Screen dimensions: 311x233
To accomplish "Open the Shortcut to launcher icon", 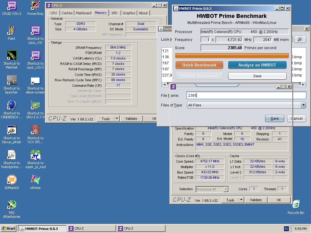I will pyautogui.click(x=12, y=84).
